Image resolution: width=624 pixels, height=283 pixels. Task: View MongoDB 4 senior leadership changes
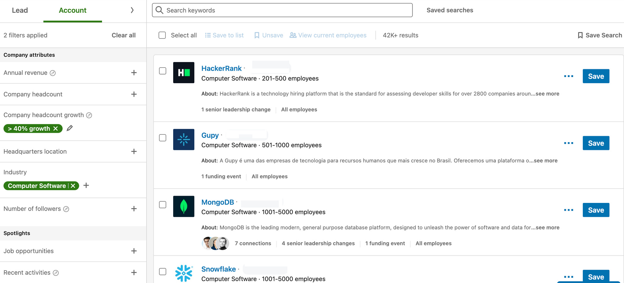[318, 243]
